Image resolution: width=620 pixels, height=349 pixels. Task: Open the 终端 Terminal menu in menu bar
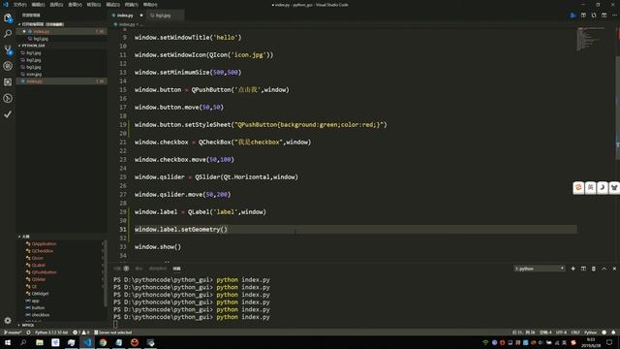(x=132, y=5)
